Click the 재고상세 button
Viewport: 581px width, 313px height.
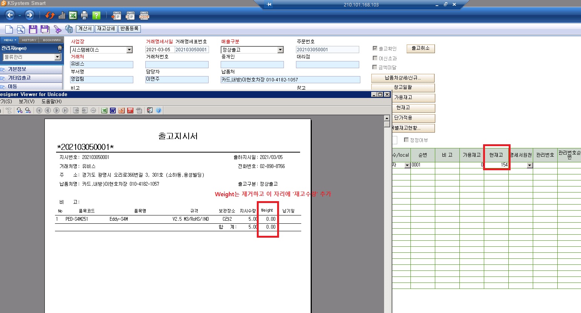pyautogui.click(x=106, y=29)
